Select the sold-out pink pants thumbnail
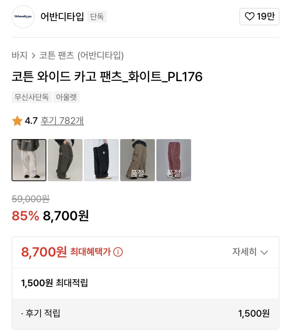Image resolution: width=291 pixels, height=335 pixels. [x=174, y=160]
